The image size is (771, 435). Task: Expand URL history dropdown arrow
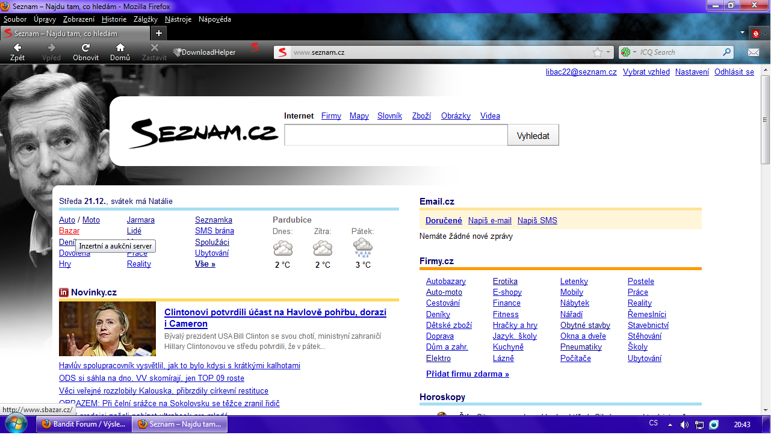608,52
